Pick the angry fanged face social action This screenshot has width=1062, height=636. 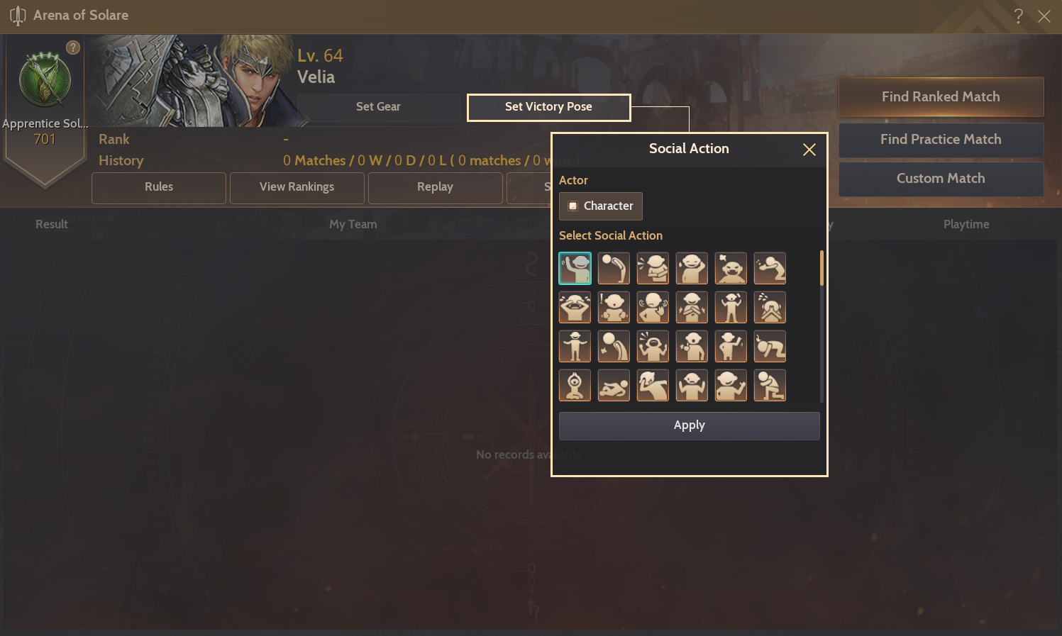[731, 269]
